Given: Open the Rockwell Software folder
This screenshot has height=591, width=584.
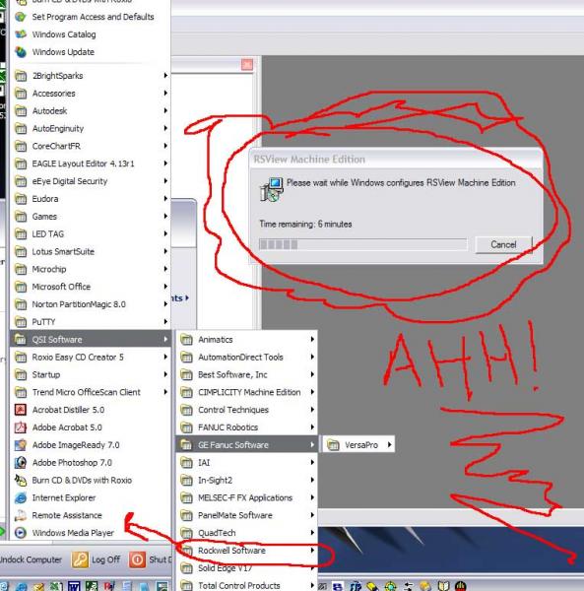Looking at the screenshot, I should pos(247,551).
